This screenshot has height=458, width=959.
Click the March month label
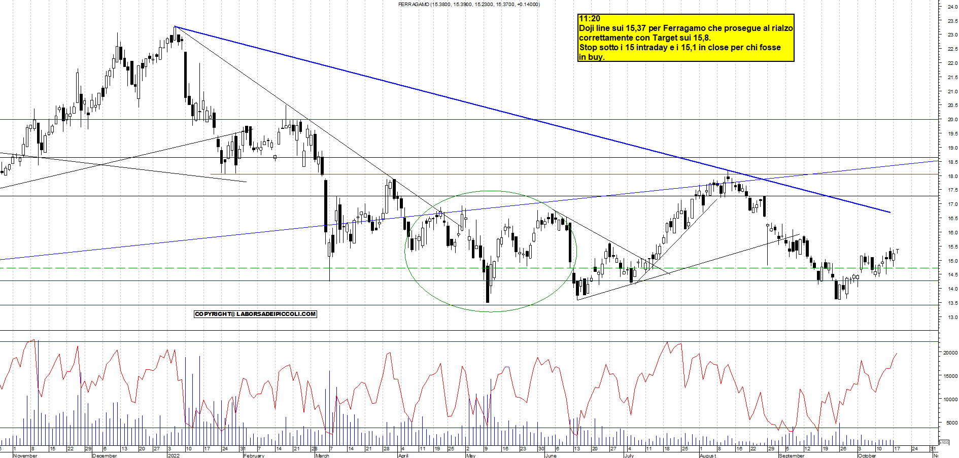pos(322,455)
